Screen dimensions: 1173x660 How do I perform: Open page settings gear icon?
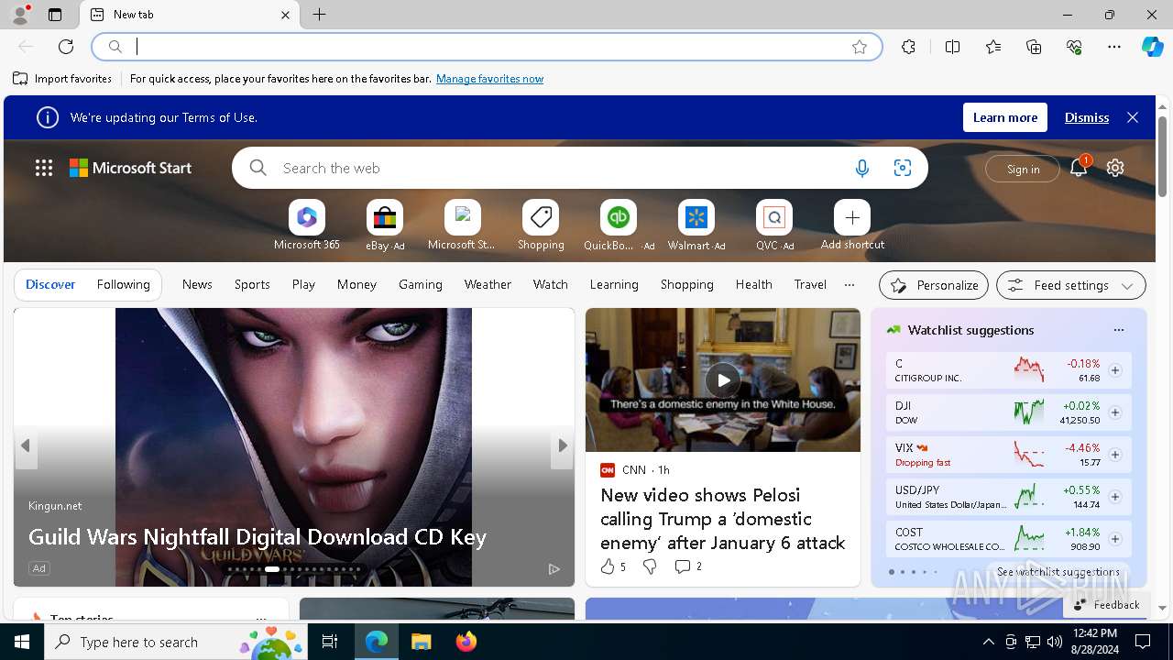point(1115,168)
